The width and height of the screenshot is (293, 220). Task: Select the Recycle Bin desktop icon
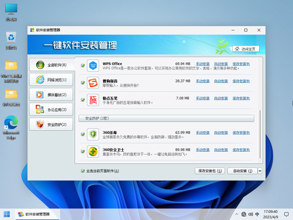coord(11,41)
